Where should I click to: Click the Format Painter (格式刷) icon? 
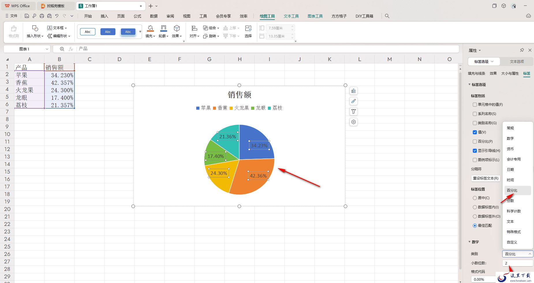click(x=14, y=31)
